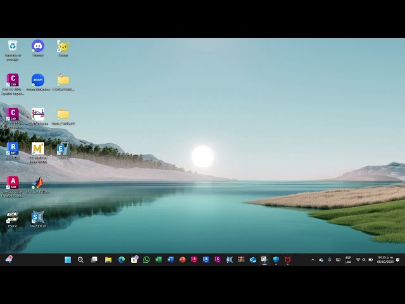The image size is (405, 304).
Task: Open the ESP LAA language switcher
Action: (x=348, y=260)
